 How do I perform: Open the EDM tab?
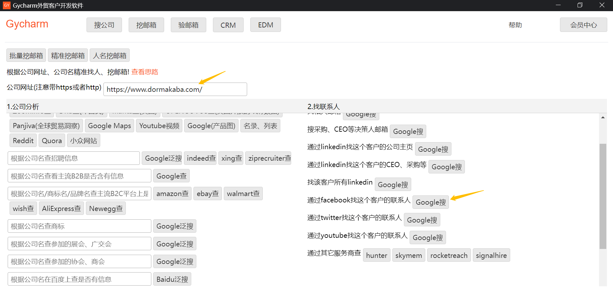(266, 25)
